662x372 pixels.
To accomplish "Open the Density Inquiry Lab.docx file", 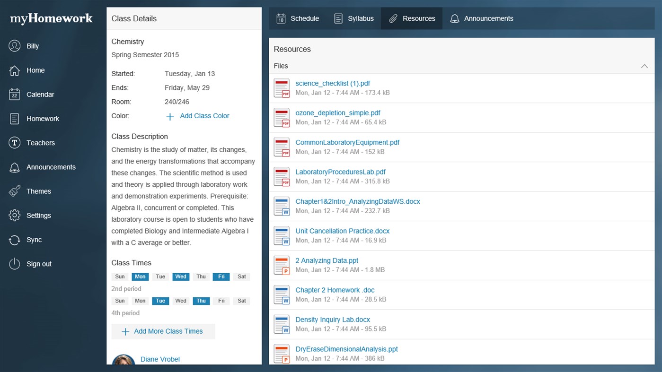I will [332, 319].
